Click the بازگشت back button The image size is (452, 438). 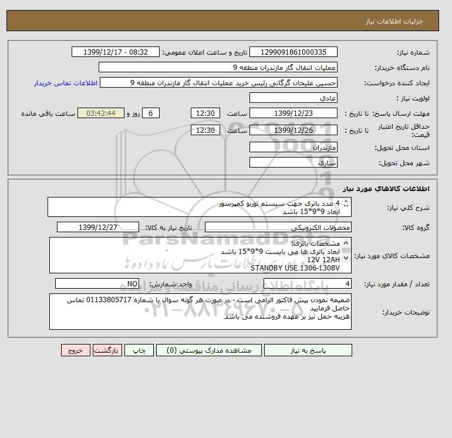(107, 350)
